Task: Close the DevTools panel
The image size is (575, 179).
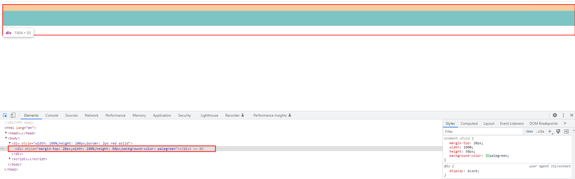Action: click(572, 115)
